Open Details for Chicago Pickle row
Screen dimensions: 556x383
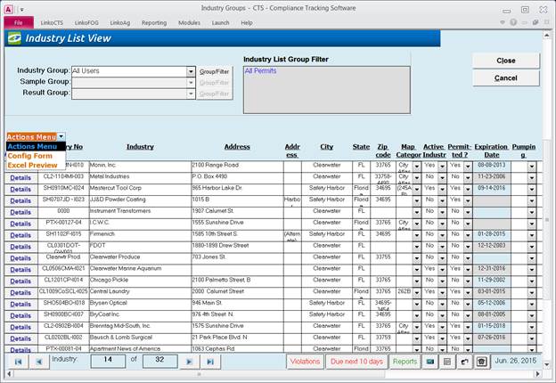click(x=20, y=281)
